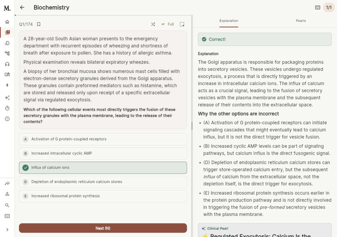This screenshot has width=337, height=237.
Task: Click the 1/1 counter badge
Action: tap(329, 7)
